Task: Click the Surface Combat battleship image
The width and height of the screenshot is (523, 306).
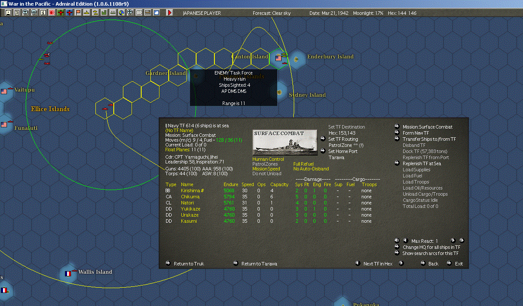Action: pos(285,142)
